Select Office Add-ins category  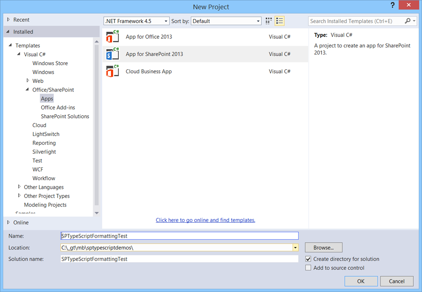pos(58,108)
